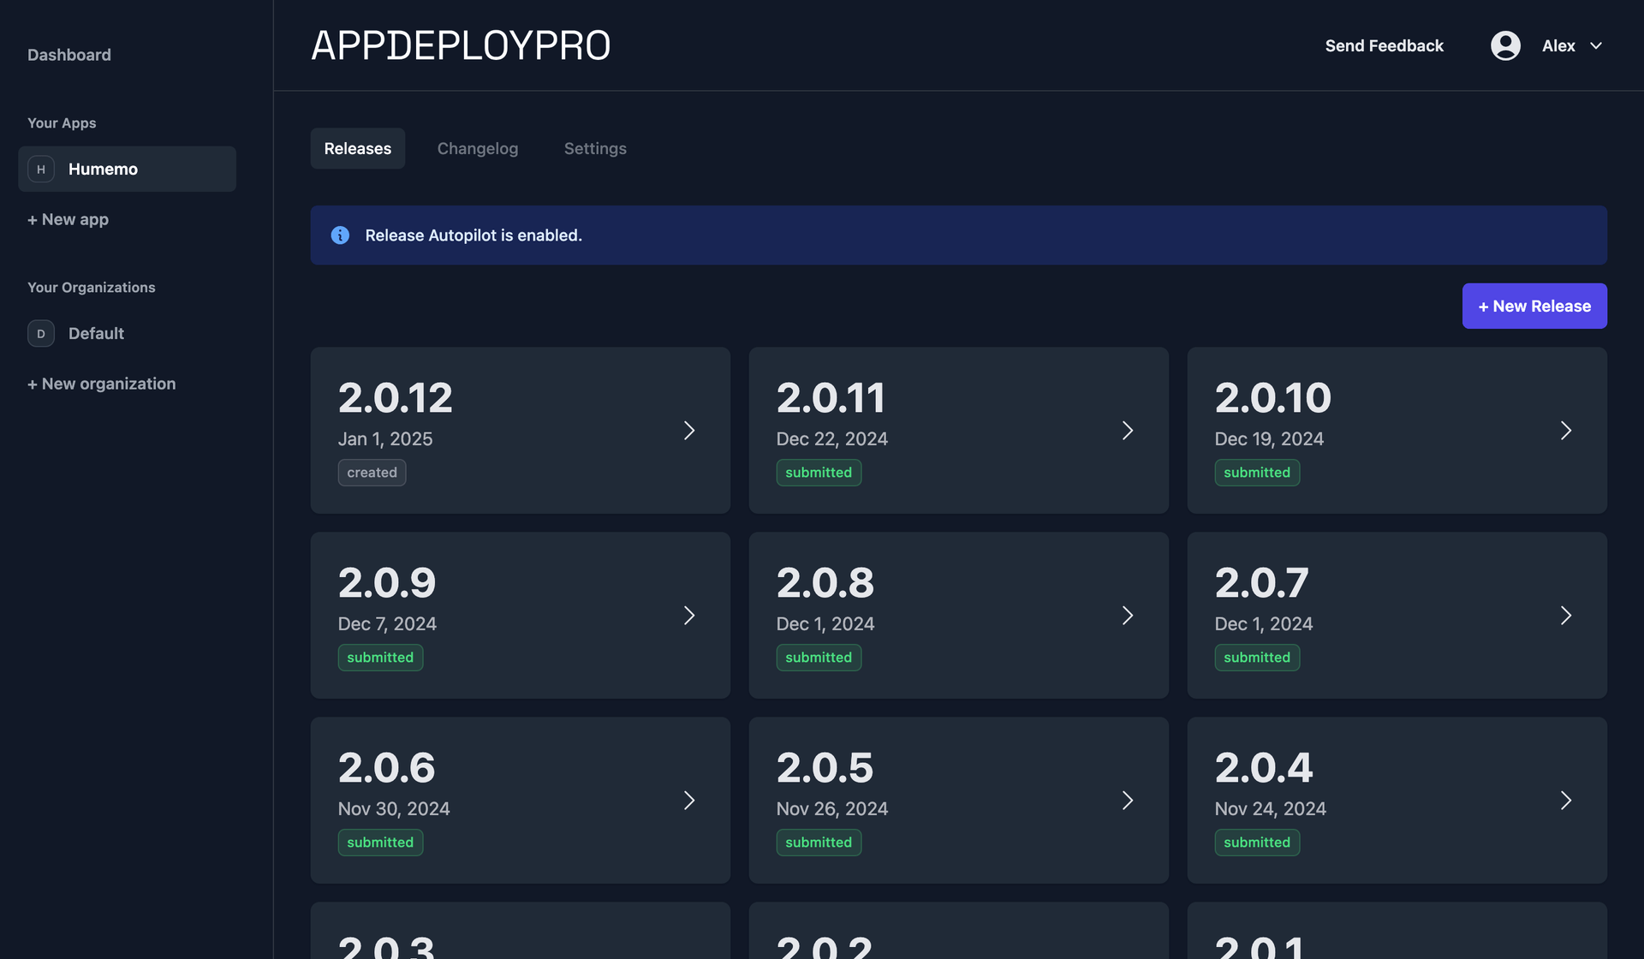Click Send Feedback link
The image size is (1644, 959).
pyautogui.click(x=1384, y=45)
